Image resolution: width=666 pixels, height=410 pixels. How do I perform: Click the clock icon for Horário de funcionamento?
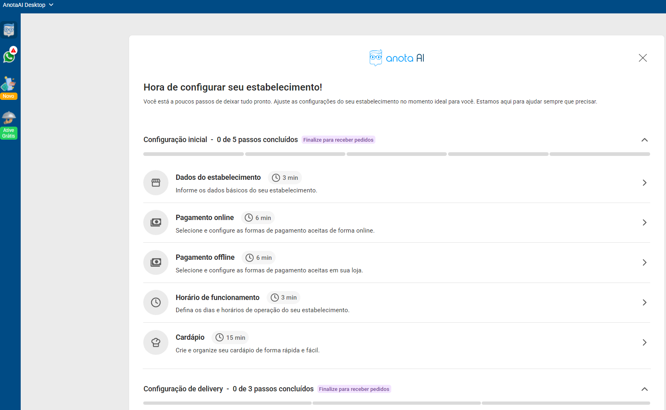point(156,302)
